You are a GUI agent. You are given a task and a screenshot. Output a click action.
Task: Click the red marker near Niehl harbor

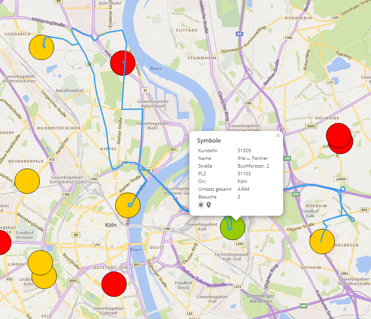(x=123, y=63)
